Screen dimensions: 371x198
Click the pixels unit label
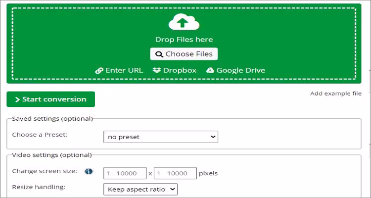pos(208,173)
